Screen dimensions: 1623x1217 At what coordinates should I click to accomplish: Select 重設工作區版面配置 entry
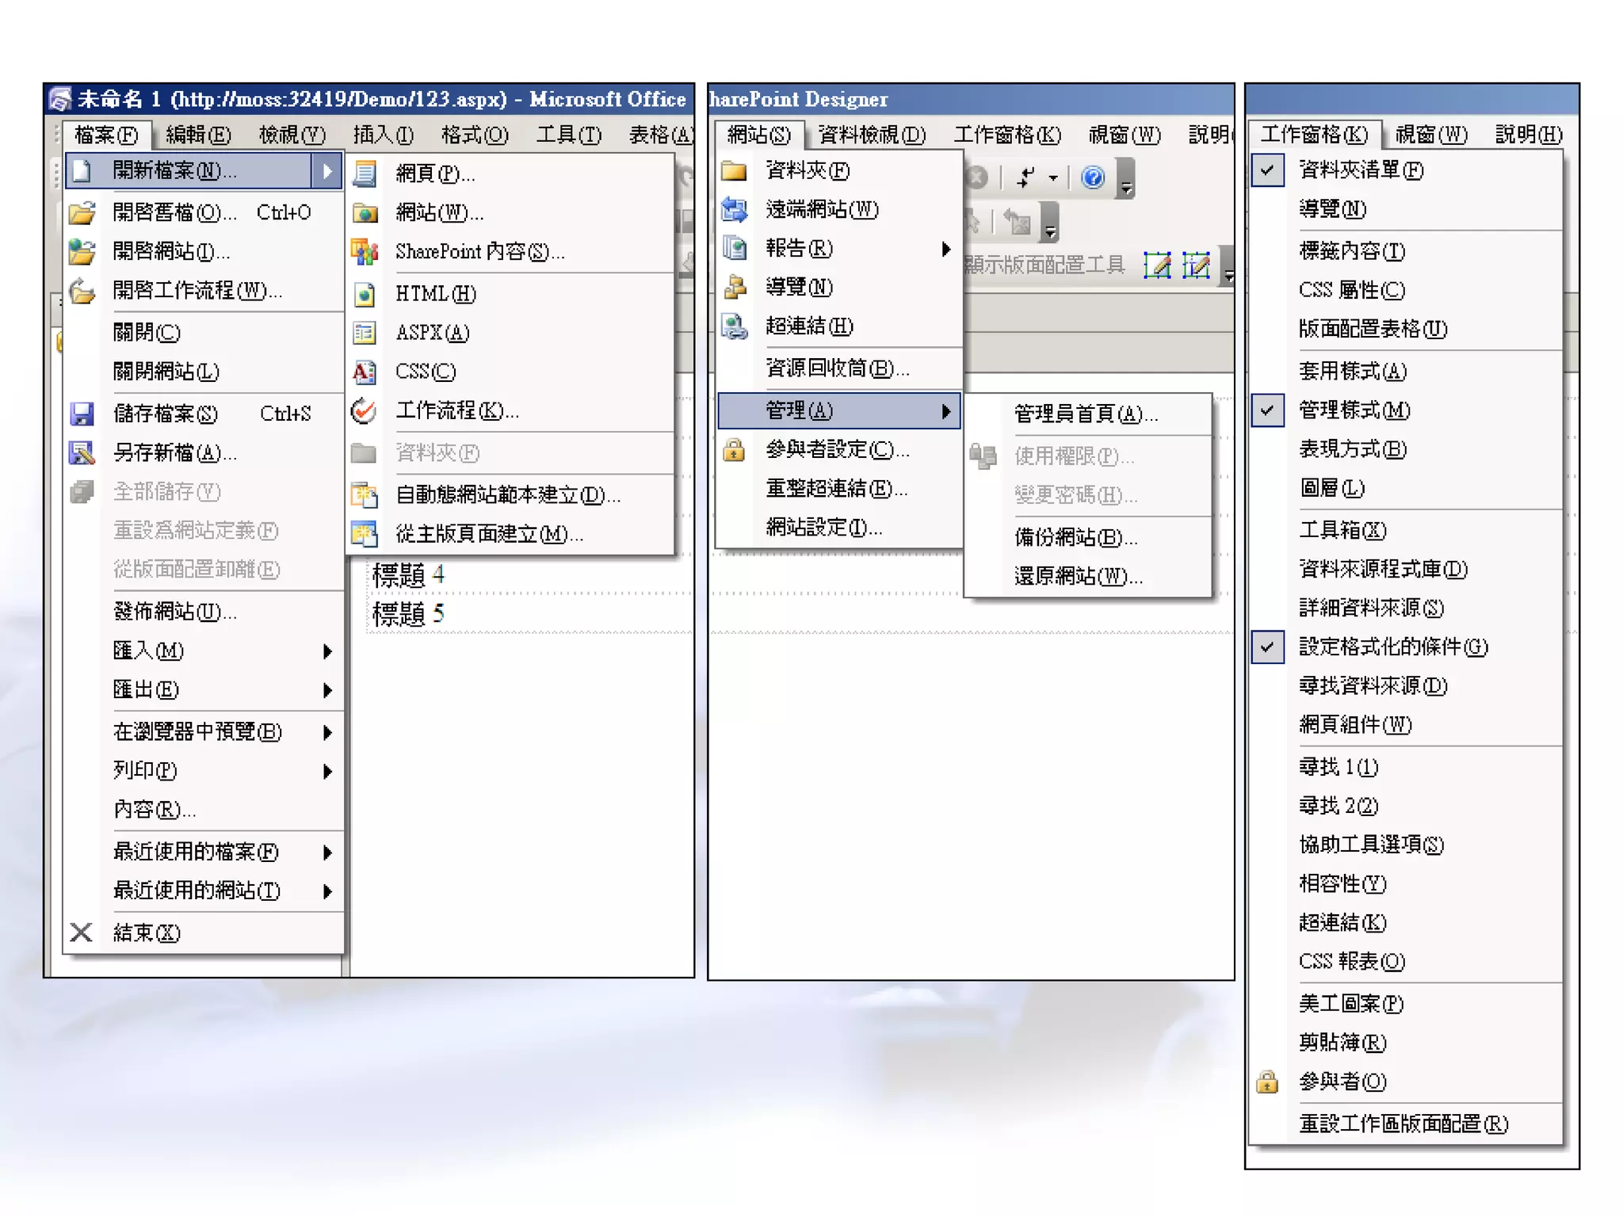(1403, 1124)
